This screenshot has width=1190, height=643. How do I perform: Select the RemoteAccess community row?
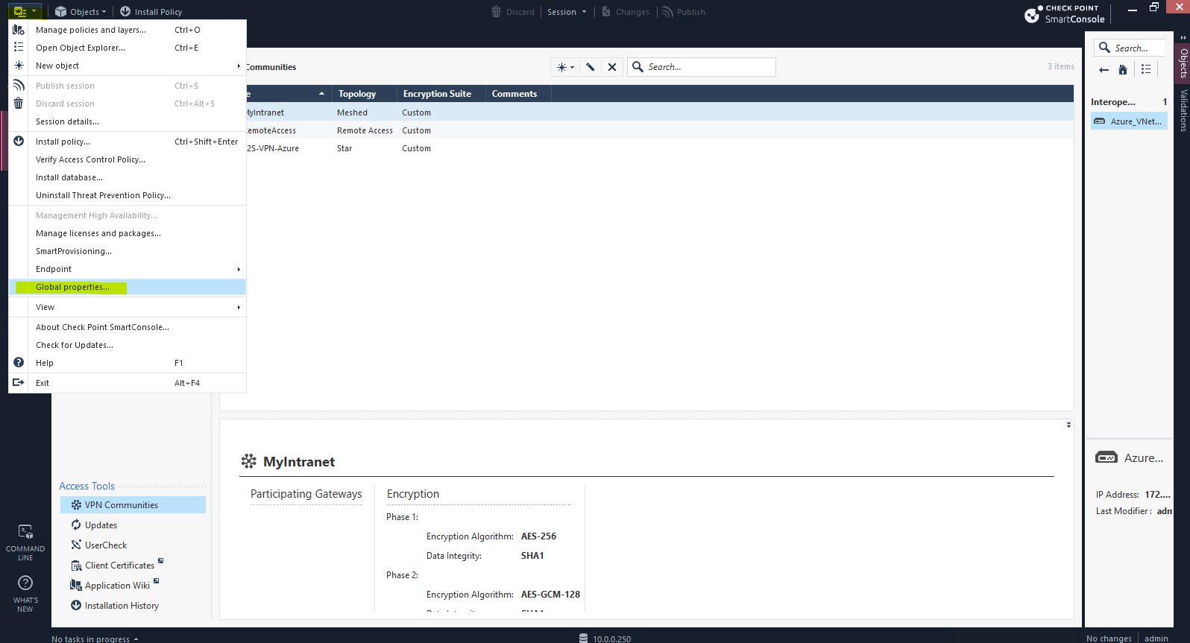[x=659, y=130]
